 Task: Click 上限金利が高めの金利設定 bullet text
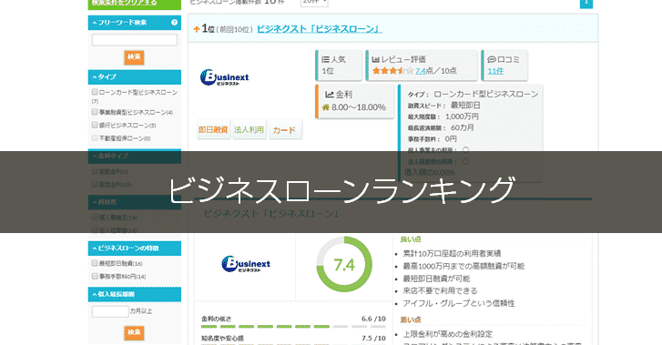pyautogui.click(x=447, y=334)
